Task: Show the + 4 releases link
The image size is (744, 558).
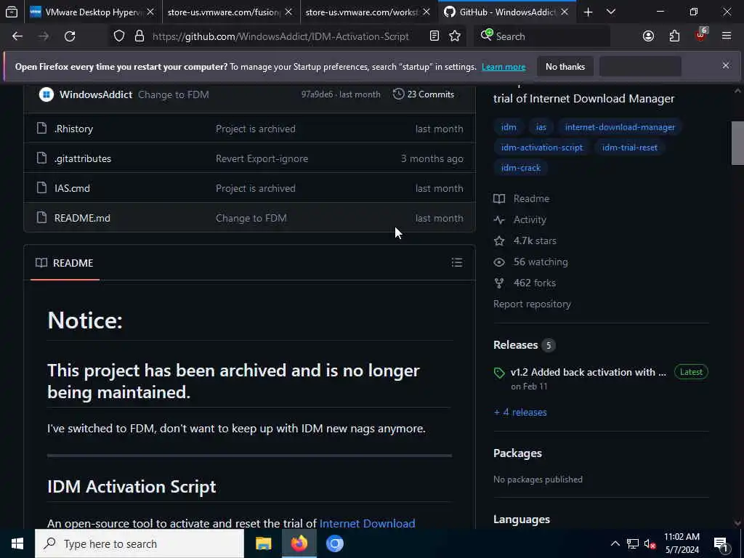Action: [x=520, y=413]
